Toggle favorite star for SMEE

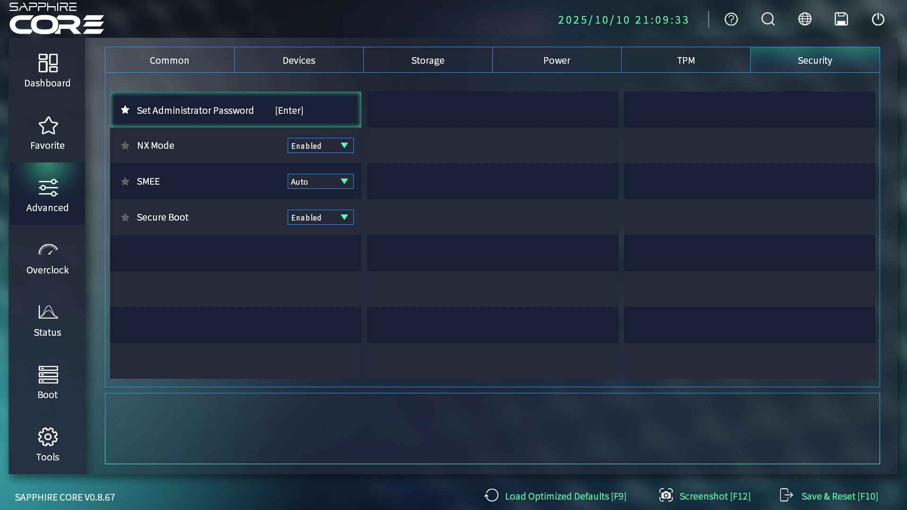pyautogui.click(x=125, y=181)
